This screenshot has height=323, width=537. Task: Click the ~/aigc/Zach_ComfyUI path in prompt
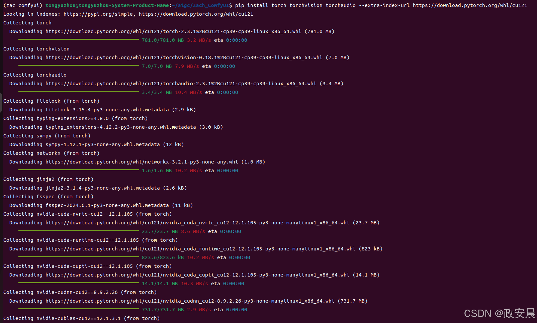(x=200, y=5)
